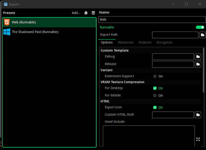This screenshot has height=150, width=206.
Task: Click the Custom HTML Shell path field
Action: point(173,115)
